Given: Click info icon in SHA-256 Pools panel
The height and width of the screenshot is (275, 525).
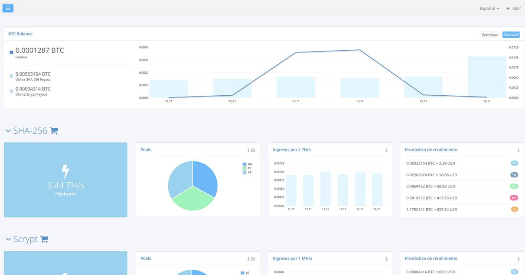Looking at the screenshot, I should tap(248, 150).
